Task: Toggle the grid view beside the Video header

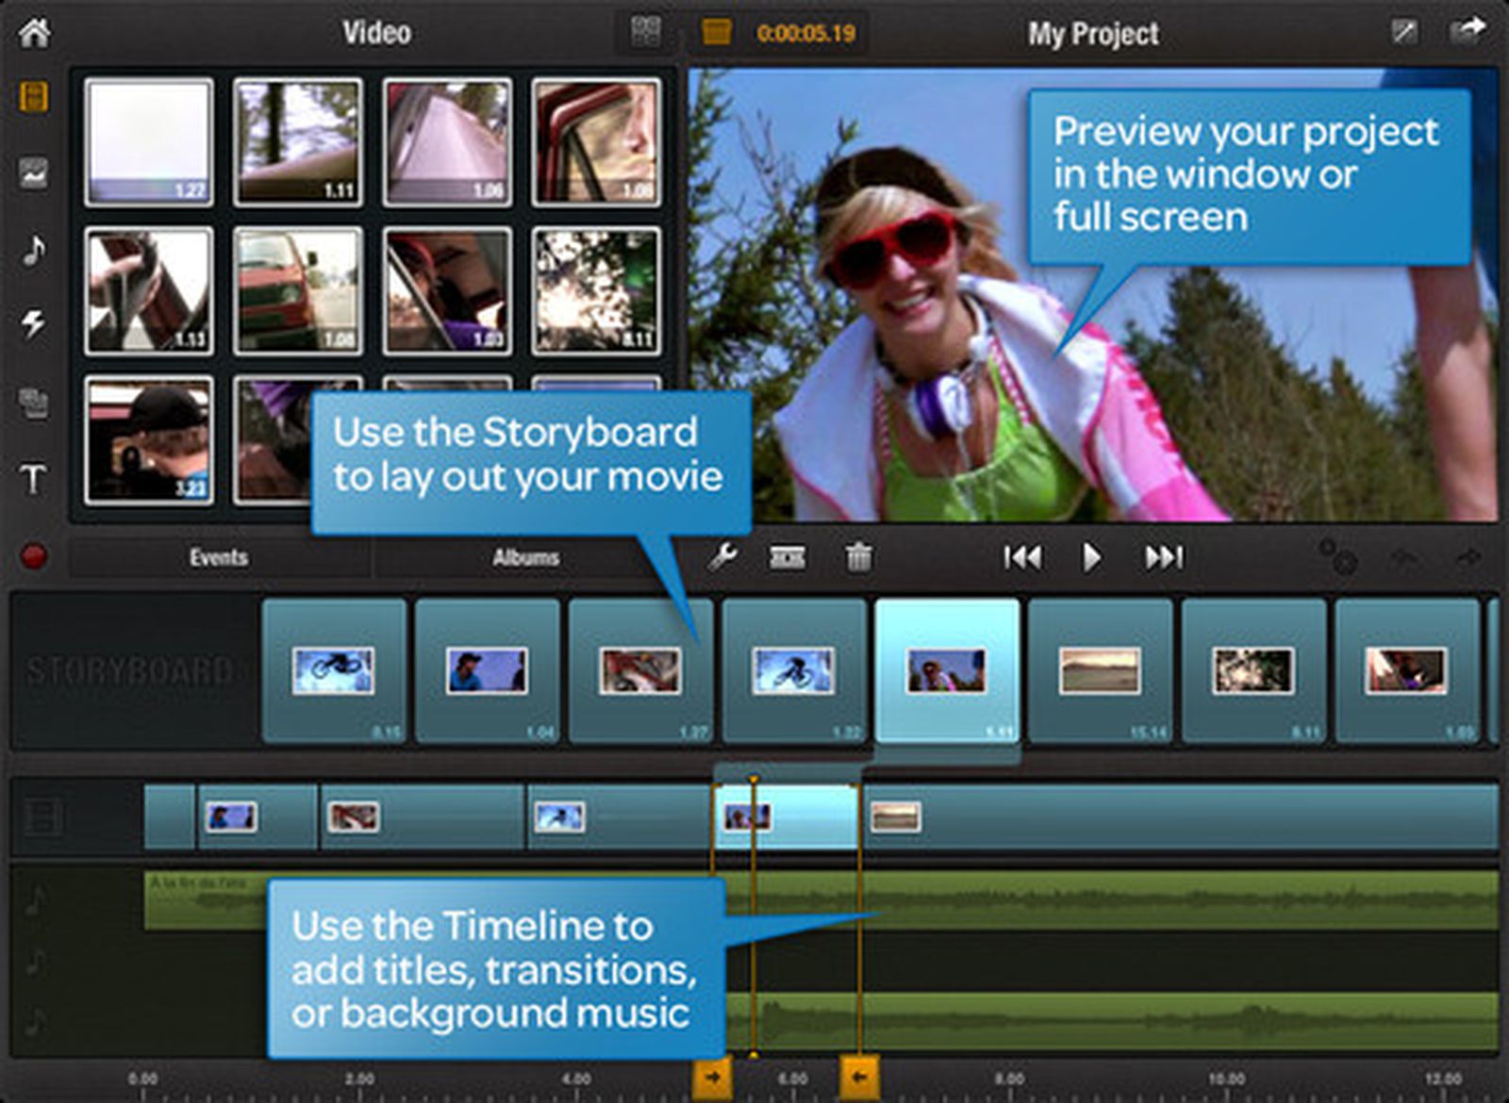Action: 644,31
